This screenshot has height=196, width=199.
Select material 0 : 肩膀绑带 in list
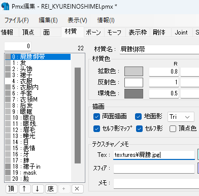tap(38, 57)
